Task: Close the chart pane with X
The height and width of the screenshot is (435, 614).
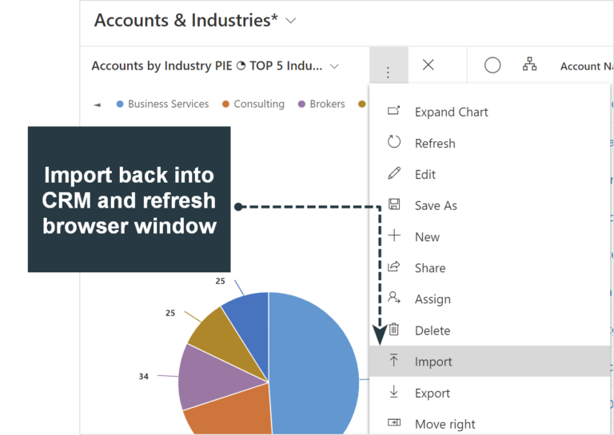Action: pyautogui.click(x=428, y=65)
